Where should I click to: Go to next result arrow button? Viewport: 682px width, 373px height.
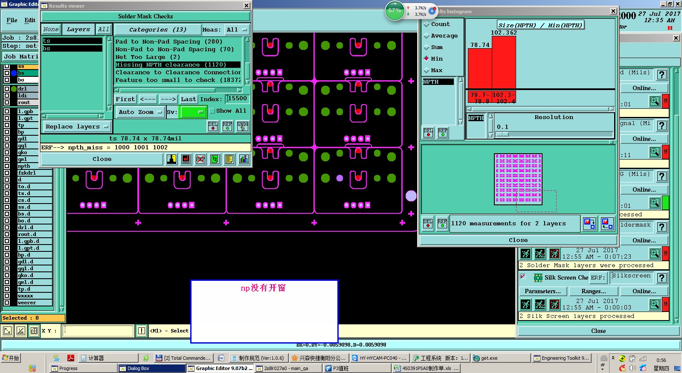pos(168,99)
